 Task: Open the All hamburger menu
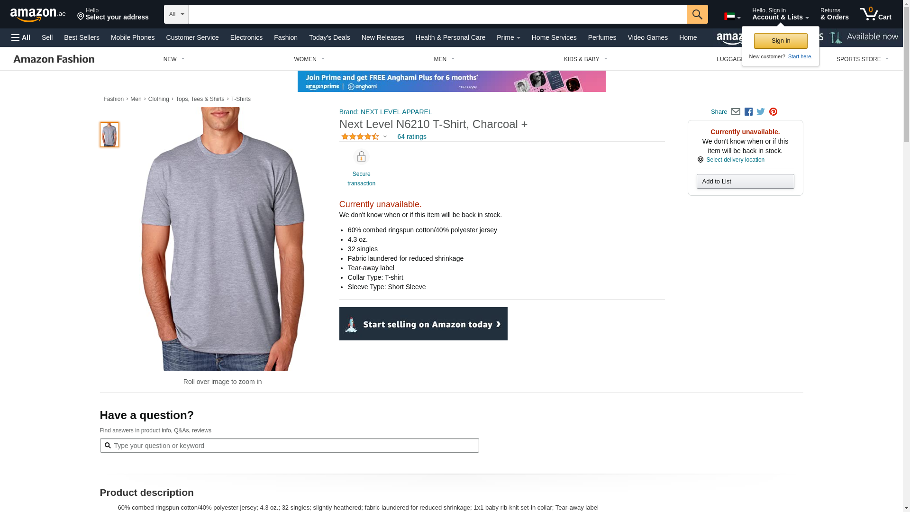21,37
